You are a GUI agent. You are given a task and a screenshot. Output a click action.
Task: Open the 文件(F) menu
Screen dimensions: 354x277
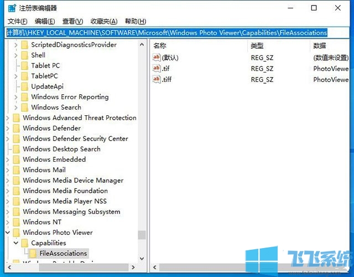[17, 21]
